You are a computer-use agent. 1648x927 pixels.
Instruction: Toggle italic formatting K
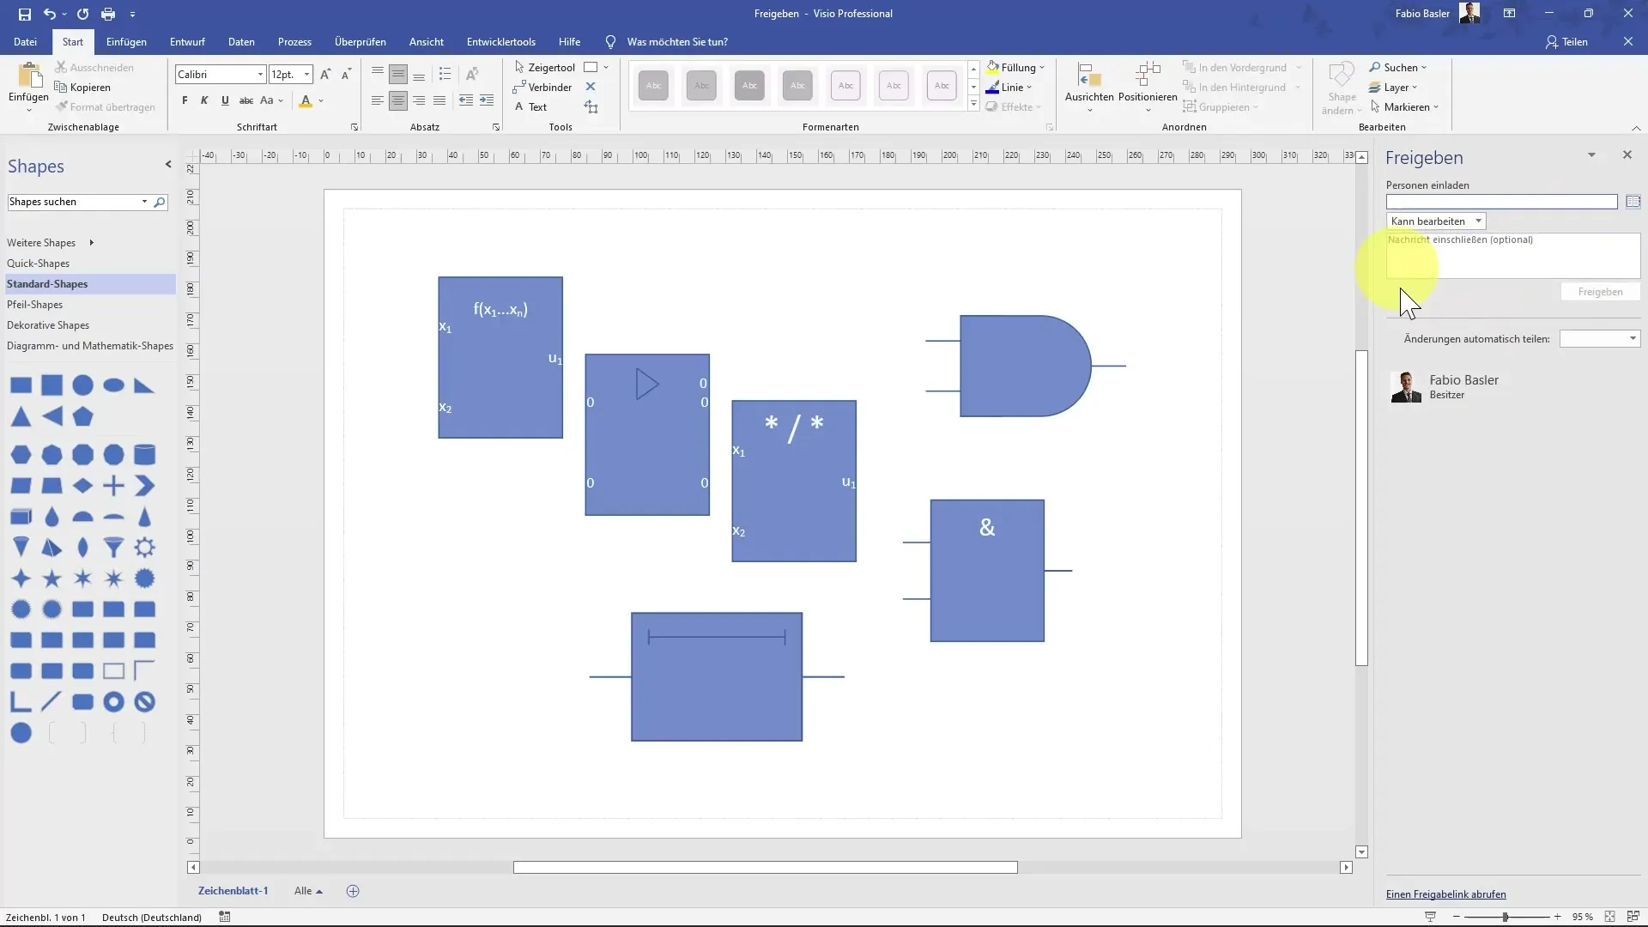[x=204, y=100]
